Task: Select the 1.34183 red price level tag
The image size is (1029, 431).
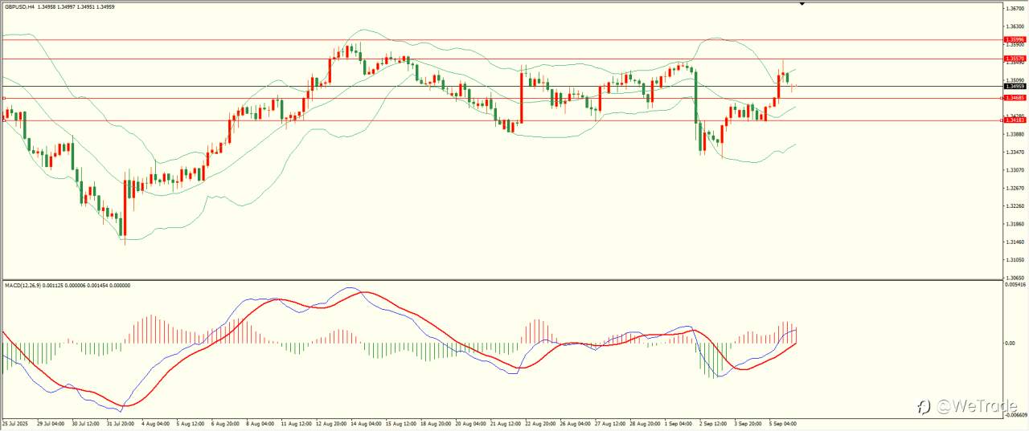Action: point(1014,120)
